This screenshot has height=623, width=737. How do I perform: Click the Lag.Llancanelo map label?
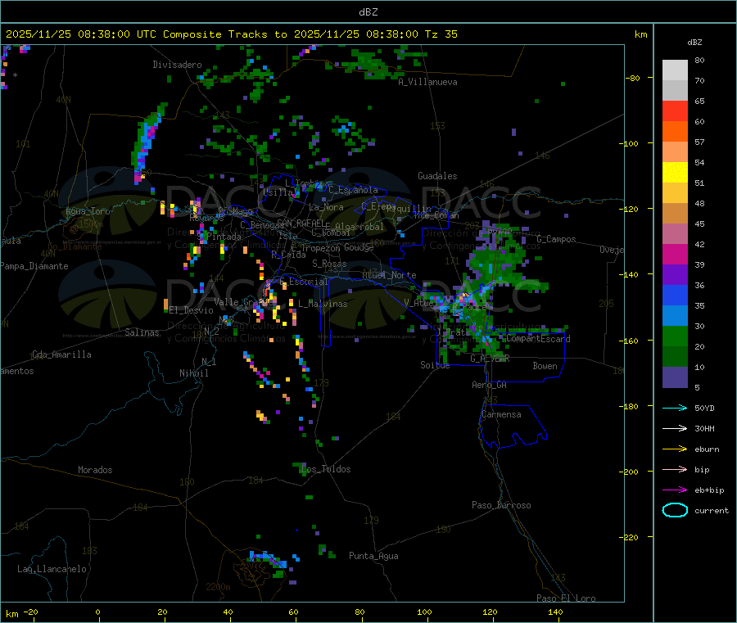click(x=52, y=569)
